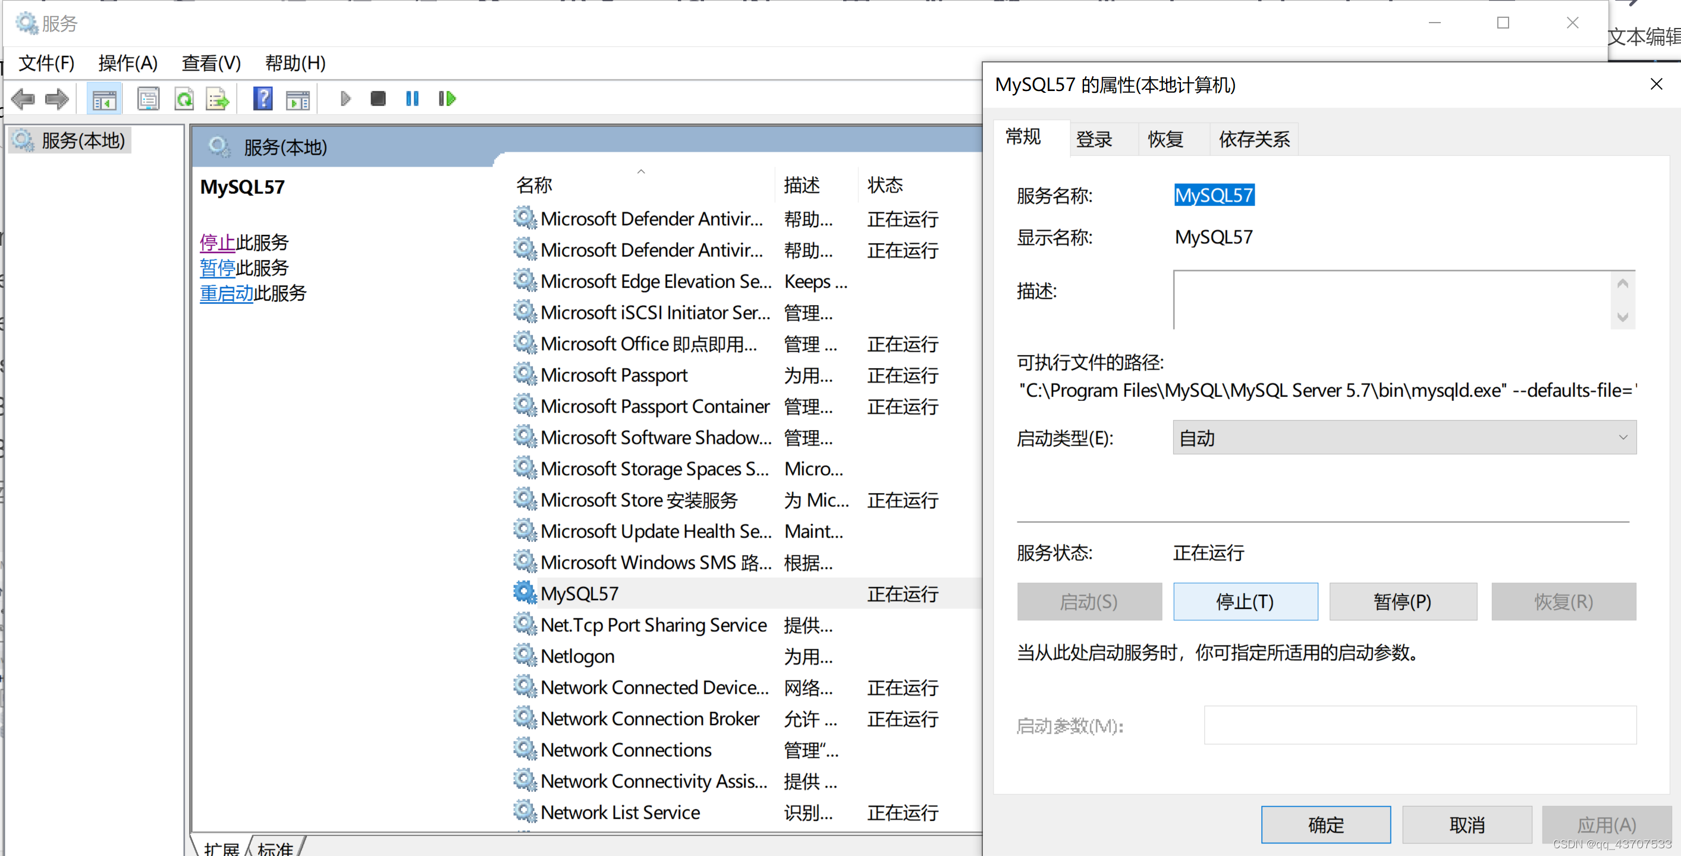Click the Export List toolbar icon
The width and height of the screenshot is (1681, 856).
pos(217,99)
